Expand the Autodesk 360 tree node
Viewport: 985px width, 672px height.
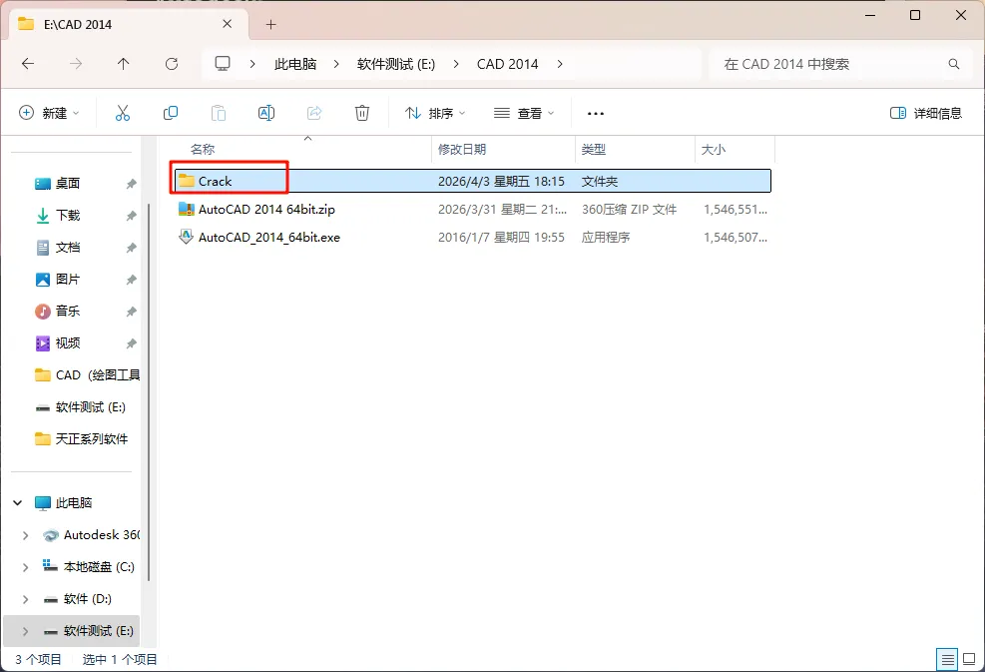(25, 535)
